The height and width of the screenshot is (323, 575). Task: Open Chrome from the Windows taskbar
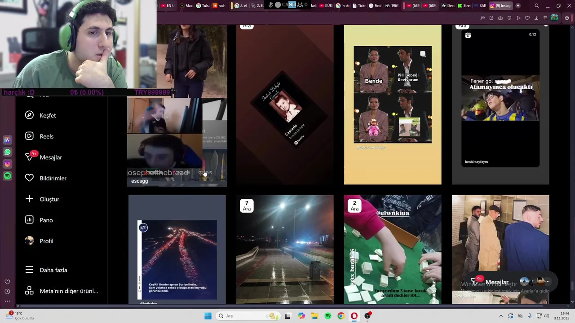341,316
